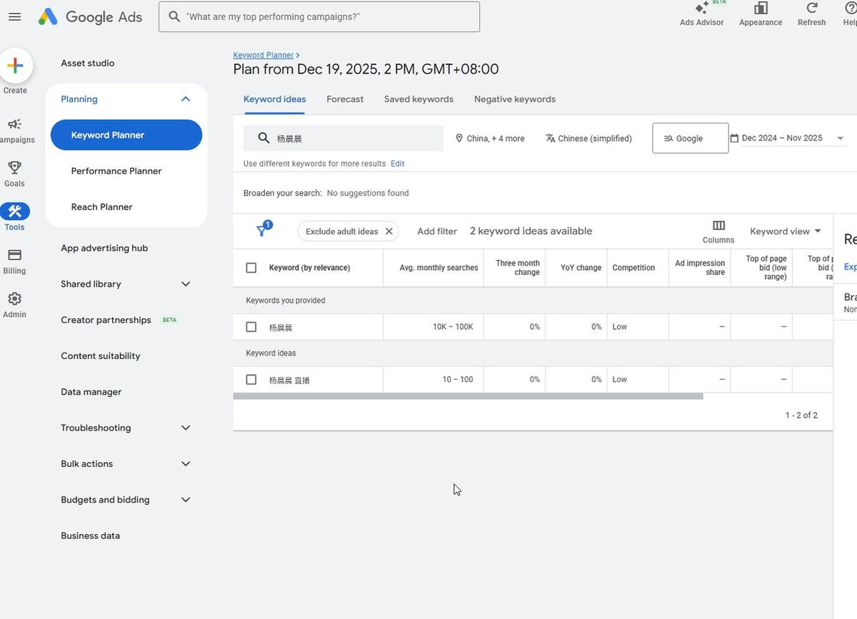This screenshot has height=619, width=857.
Task: Open the Google search network selector
Action: pyautogui.click(x=690, y=139)
